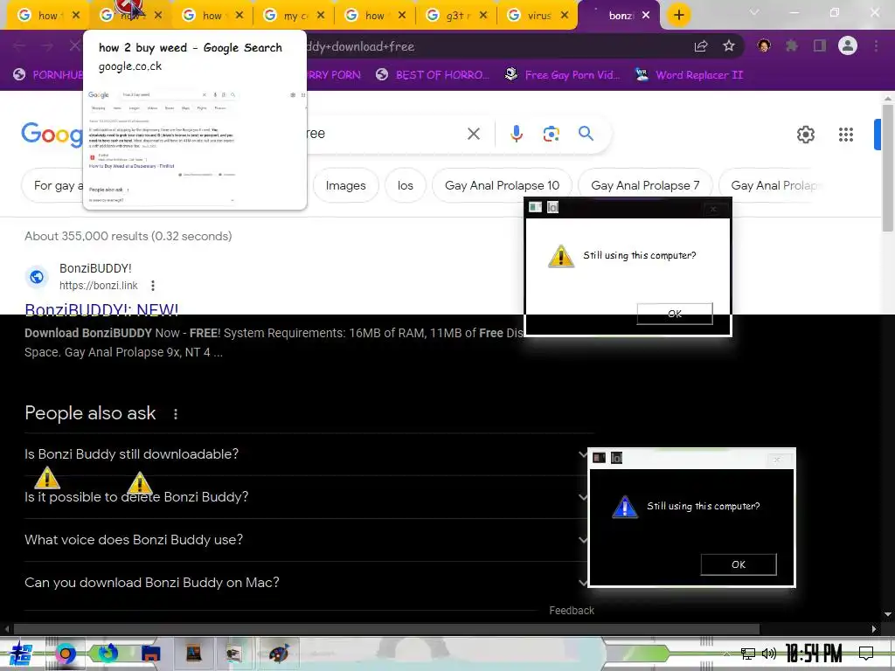Image resolution: width=895 pixels, height=671 pixels.
Task: Open a new tab with the plus button
Action: click(x=678, y=16)
